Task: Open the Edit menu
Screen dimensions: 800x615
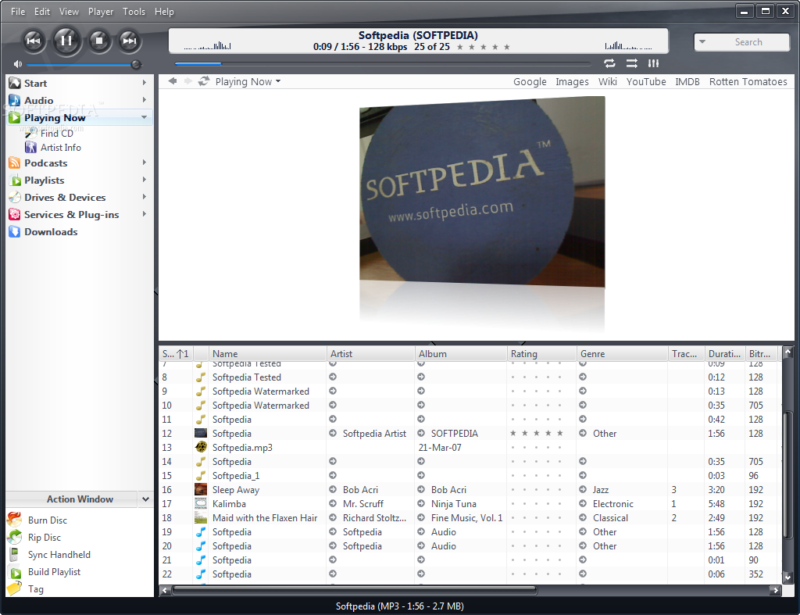Action: tap(42, 11)
